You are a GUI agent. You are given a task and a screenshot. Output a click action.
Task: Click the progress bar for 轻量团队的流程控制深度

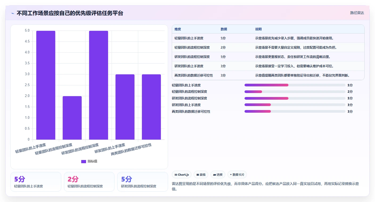(295, 92)
